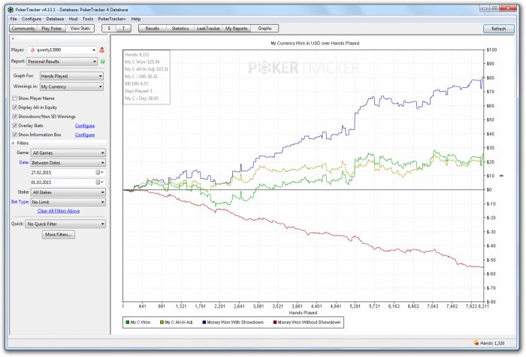Click the green report info icon

(102, 61)
